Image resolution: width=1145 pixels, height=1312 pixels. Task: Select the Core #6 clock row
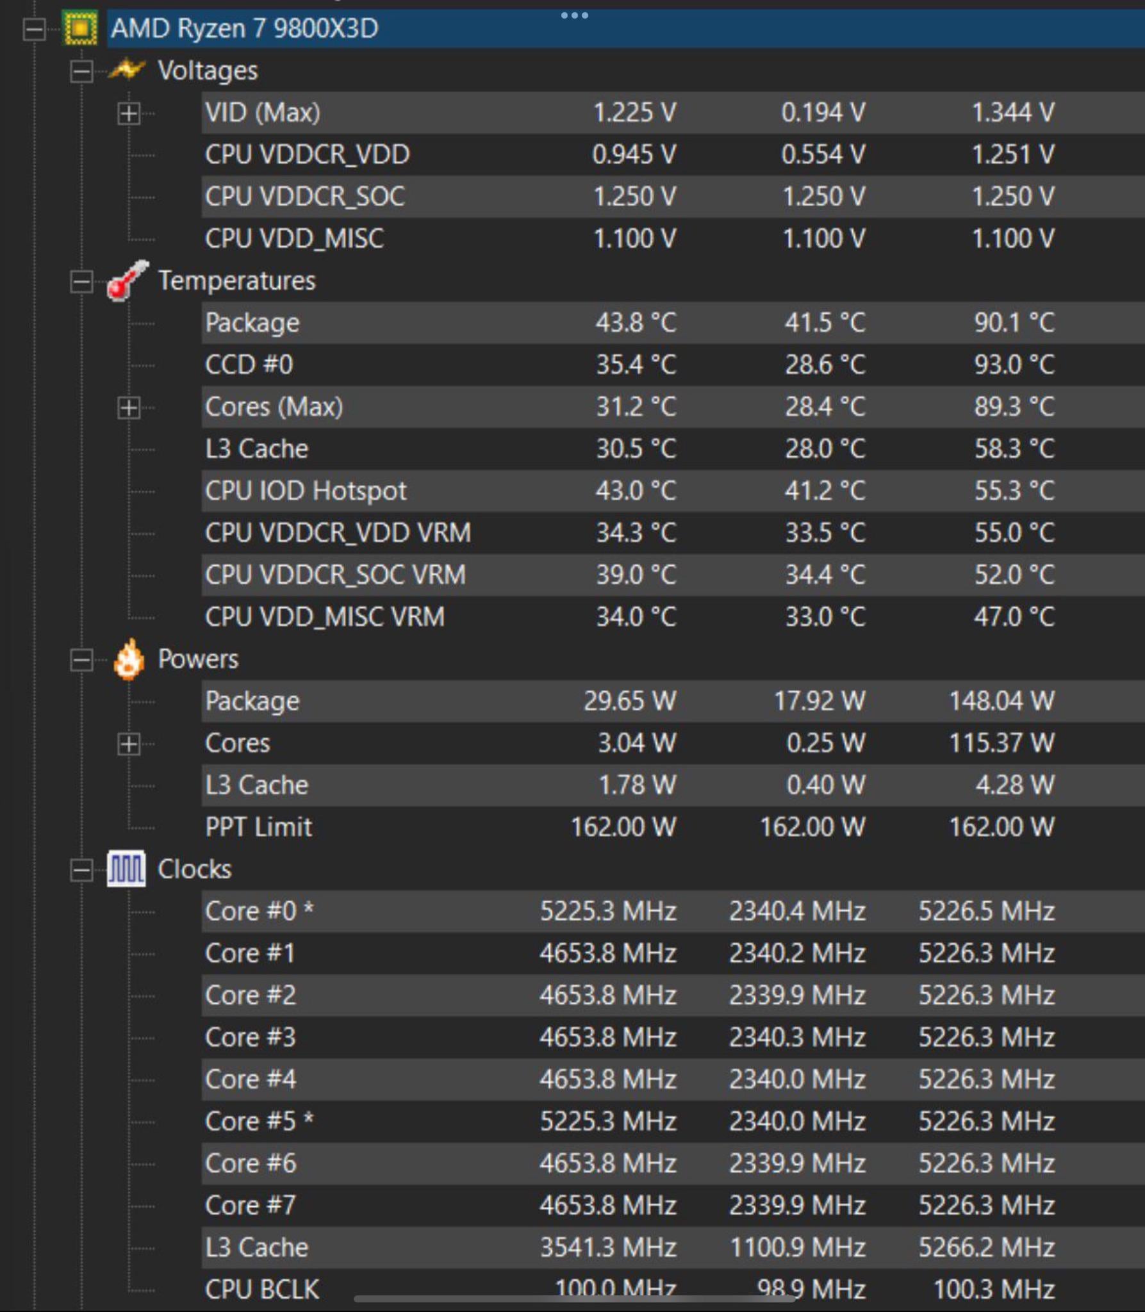[673, 1163]
